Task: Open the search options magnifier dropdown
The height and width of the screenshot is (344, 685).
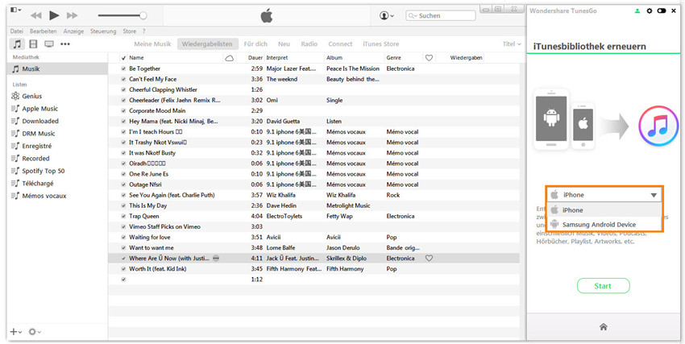Action: (x=413, y=16)
